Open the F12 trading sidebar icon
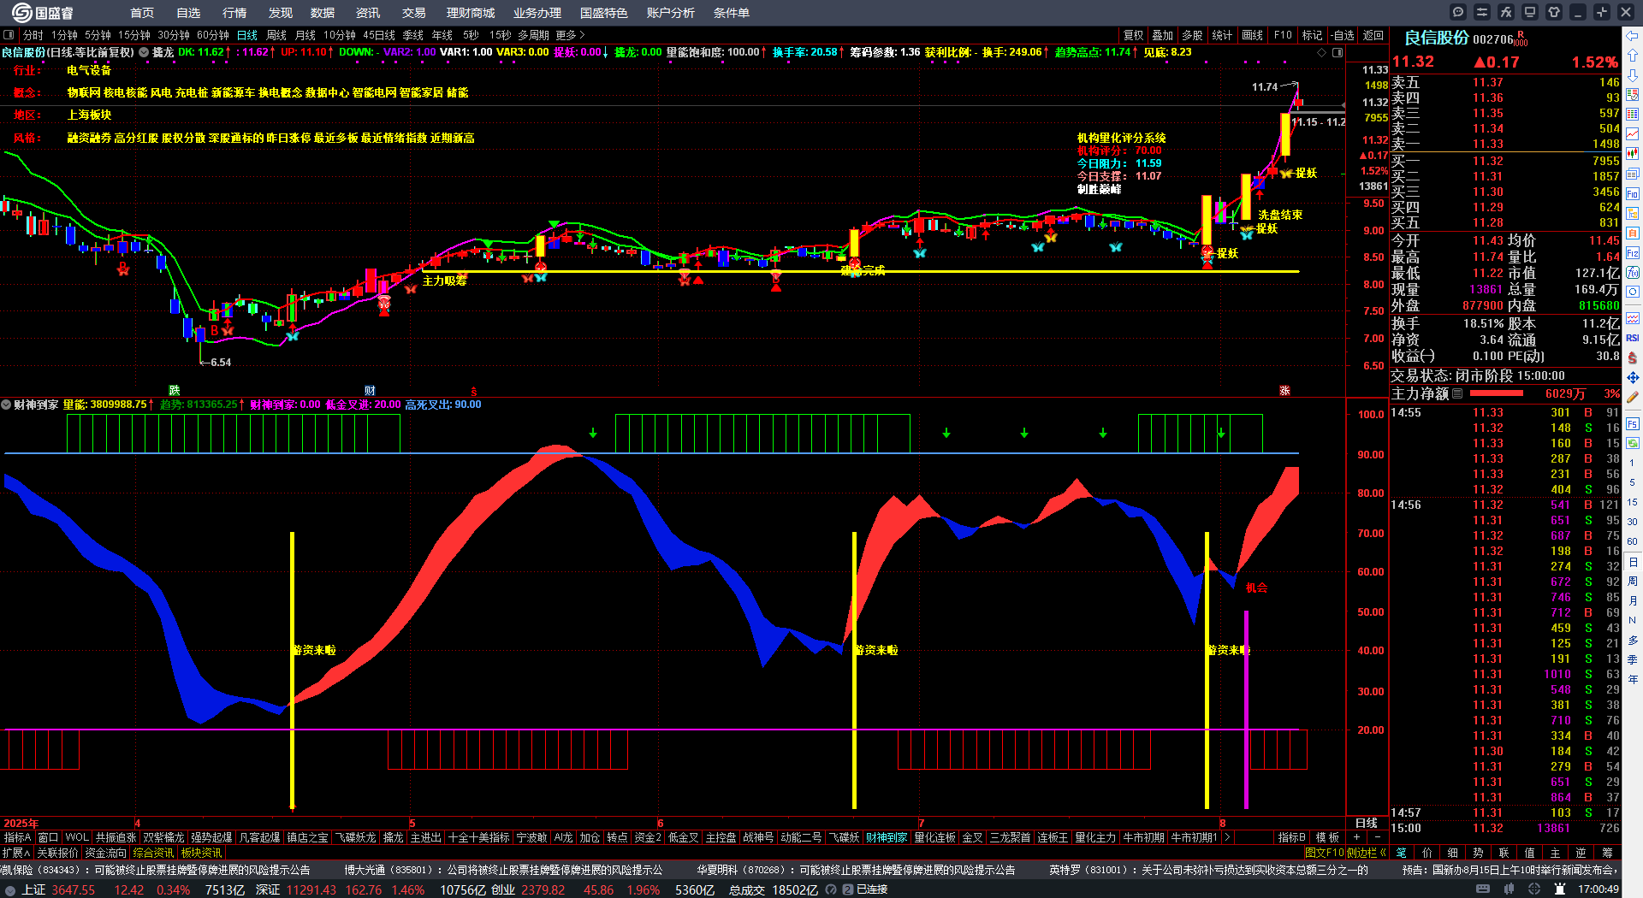The width and height of the screenshot is (1643, 898). click(x=1633, y=253)
